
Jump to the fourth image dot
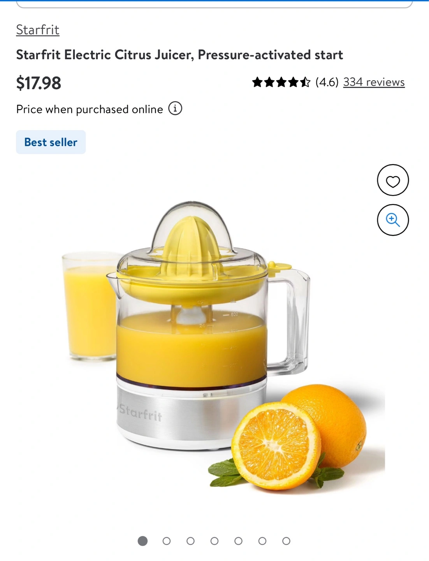[x=214, y=541]
